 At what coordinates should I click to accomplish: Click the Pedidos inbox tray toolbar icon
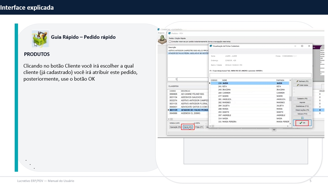(162, 40)
